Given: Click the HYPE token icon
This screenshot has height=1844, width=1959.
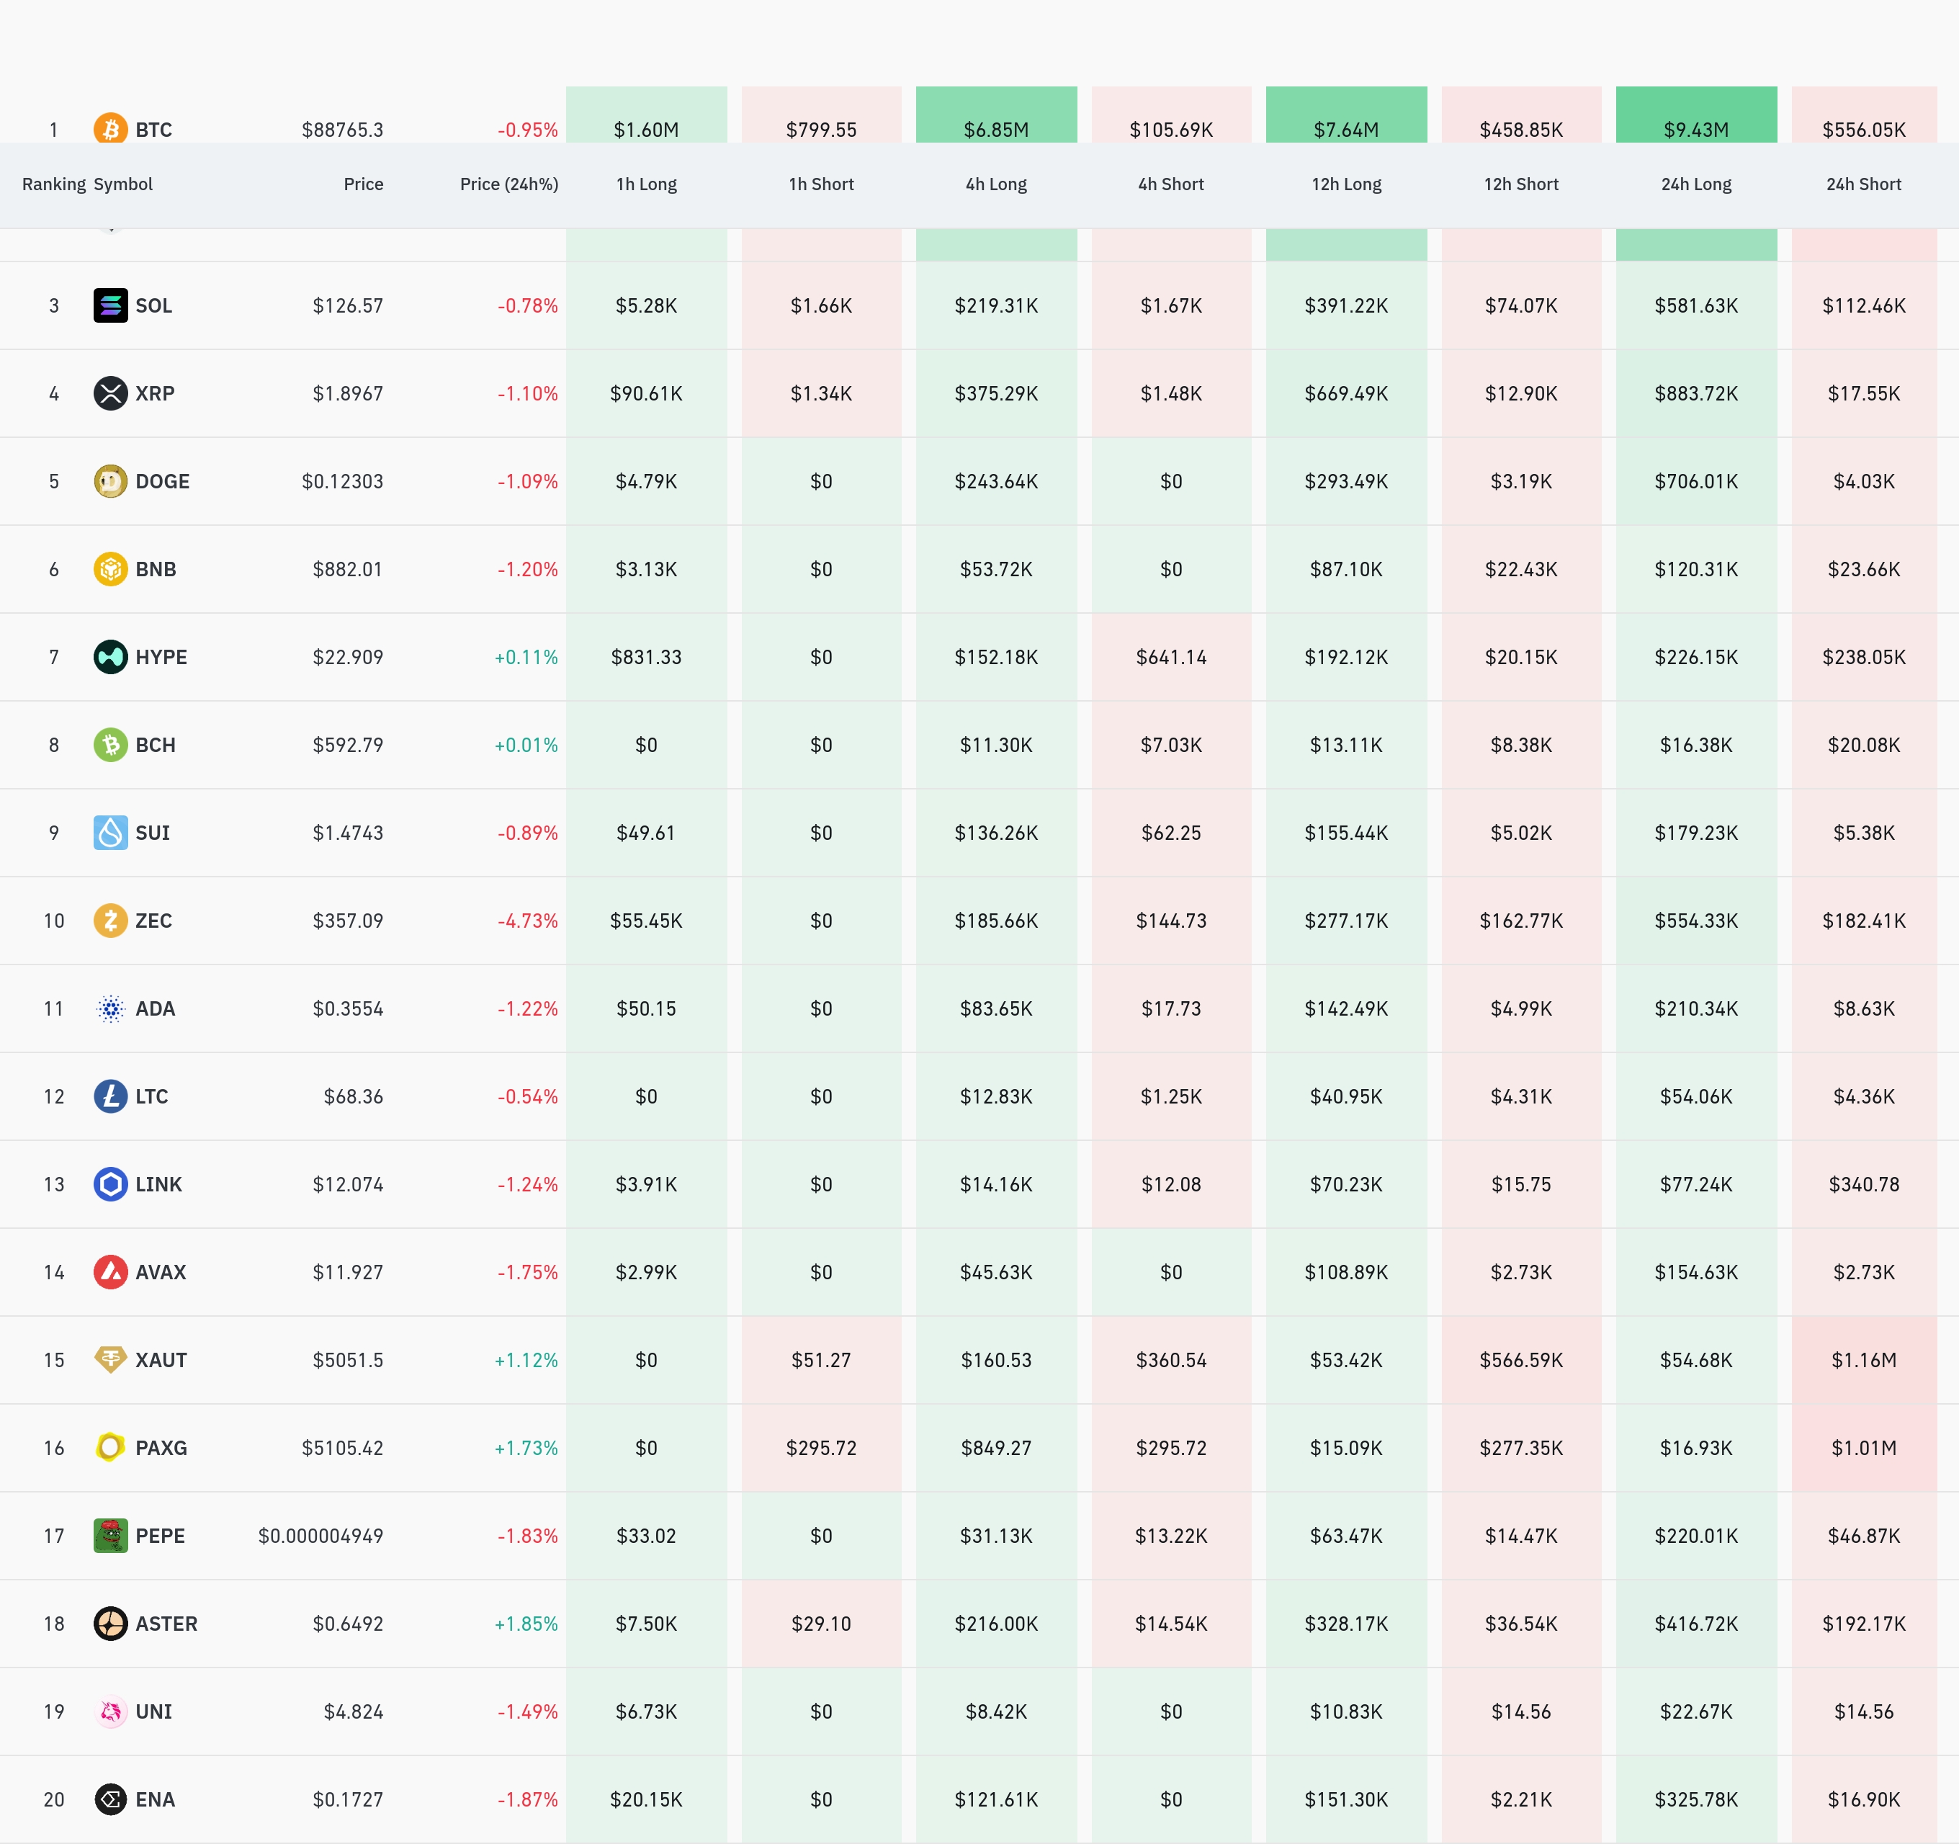Looking at the screenshot, I should click(x=110, y=656).
